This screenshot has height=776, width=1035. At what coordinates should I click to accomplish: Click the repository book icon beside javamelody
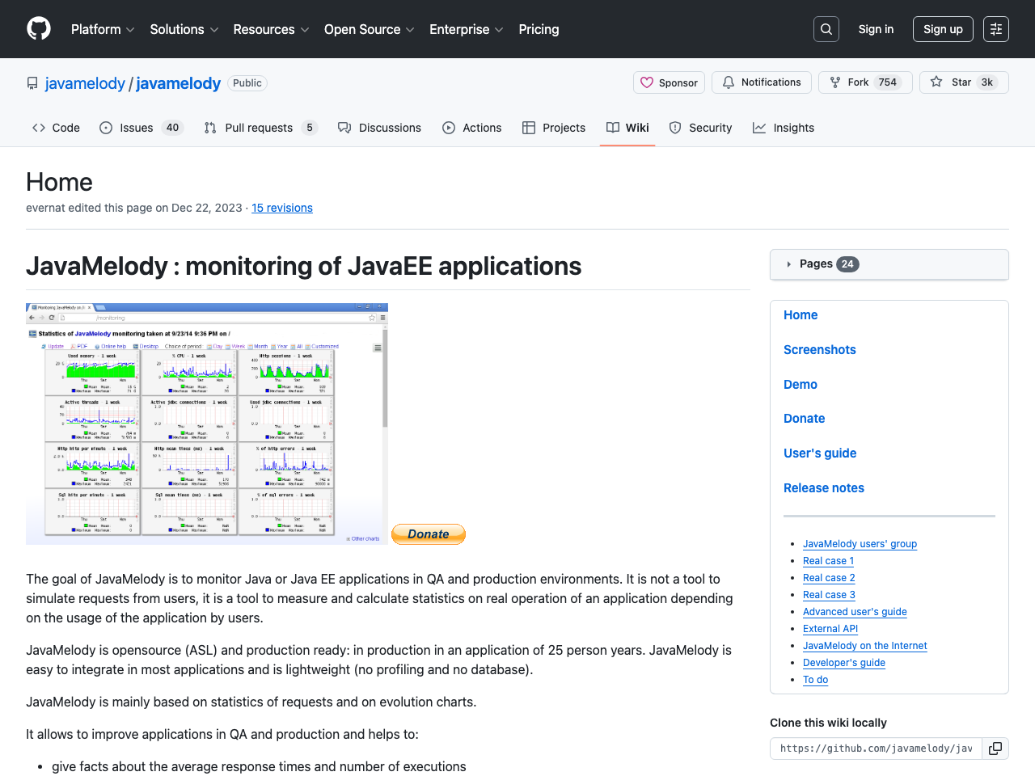coord(32,82)
